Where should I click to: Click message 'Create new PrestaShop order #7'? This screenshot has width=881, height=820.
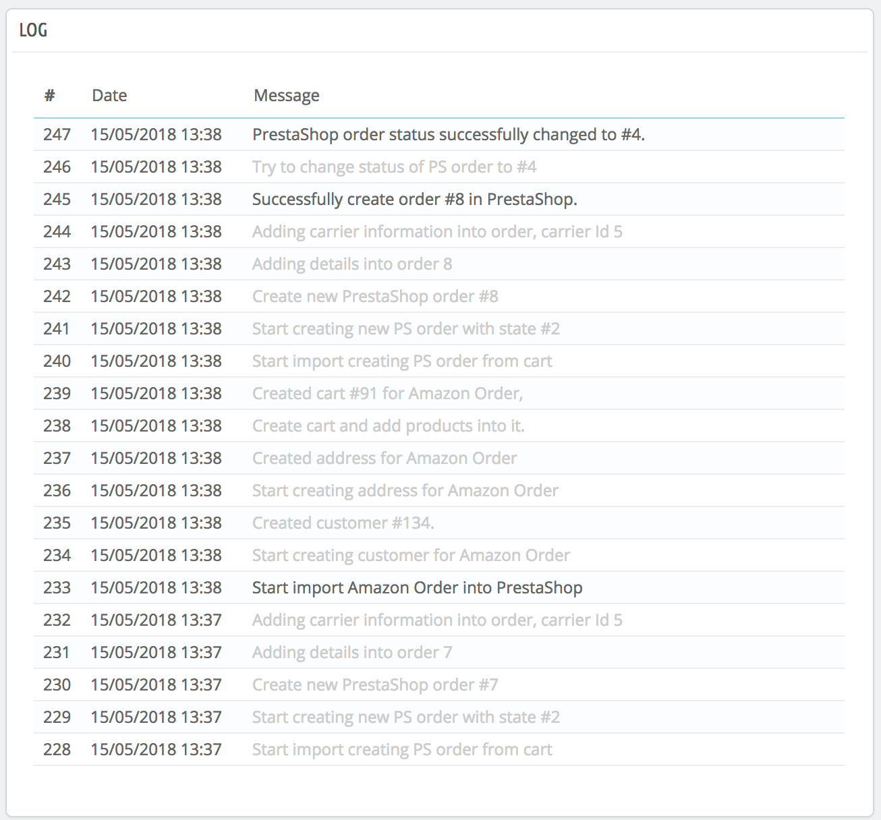pos(375,684)
